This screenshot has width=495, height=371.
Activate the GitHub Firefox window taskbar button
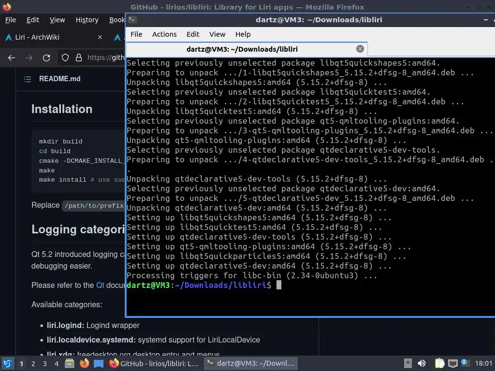[154, 363]
